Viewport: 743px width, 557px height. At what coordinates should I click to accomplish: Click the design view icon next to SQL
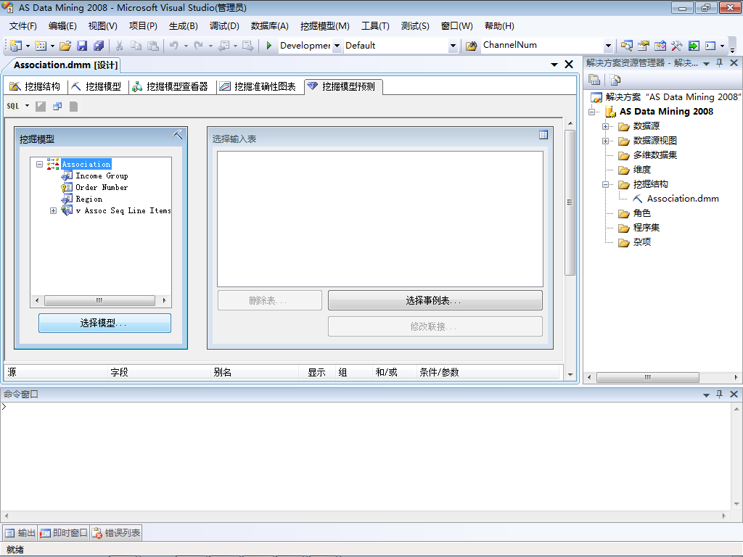click(x=41, y=107)
